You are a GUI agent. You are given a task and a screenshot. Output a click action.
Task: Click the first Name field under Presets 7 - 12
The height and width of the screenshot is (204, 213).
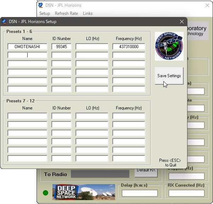point(27,116)
